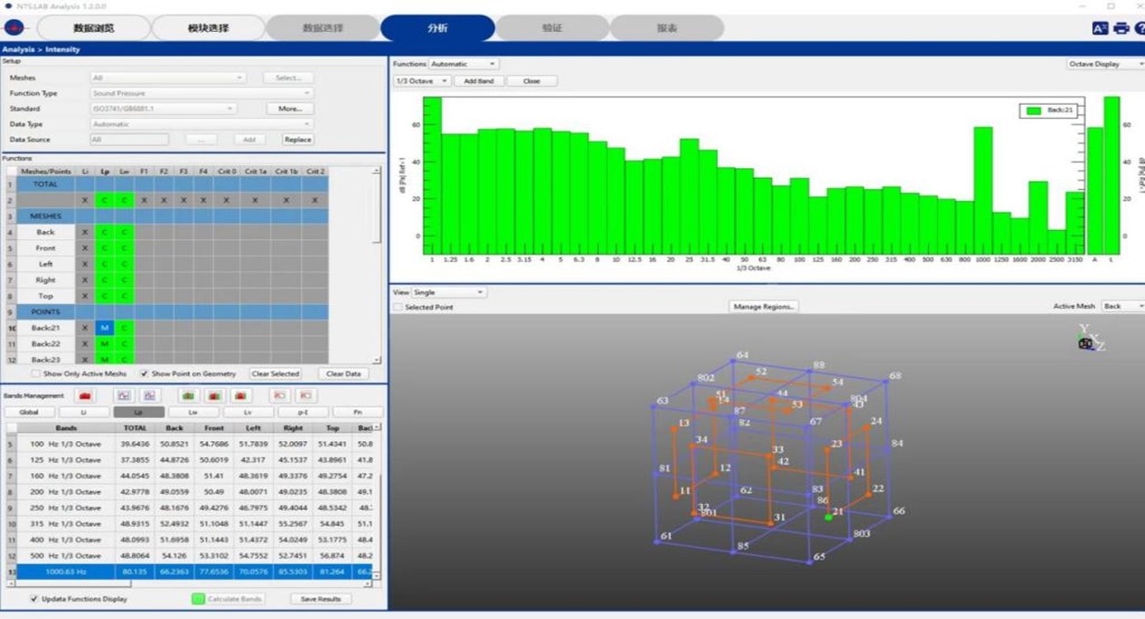
Task: Open the View Single dropdown
Action: [x=448, y=292]
